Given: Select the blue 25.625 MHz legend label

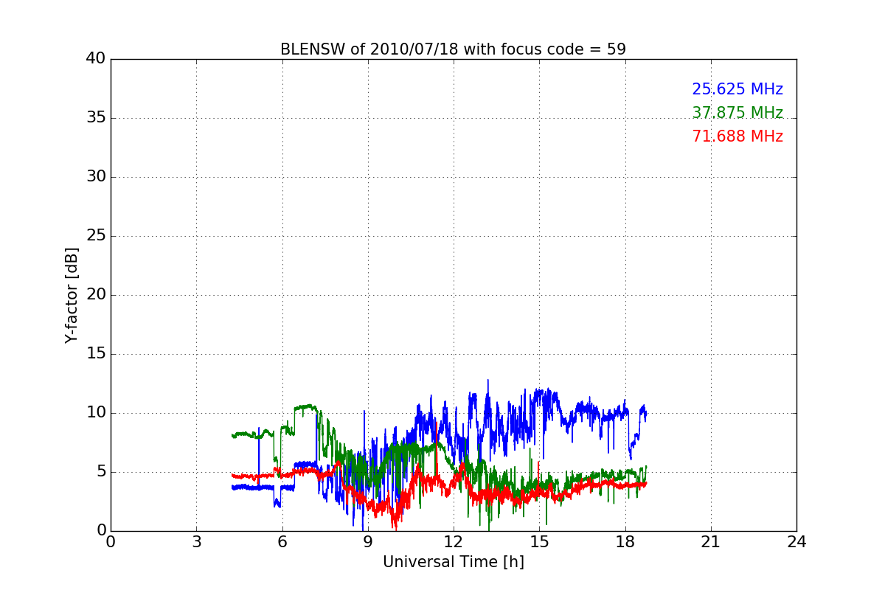Looking at the screenshot, I should click(737, 89).
